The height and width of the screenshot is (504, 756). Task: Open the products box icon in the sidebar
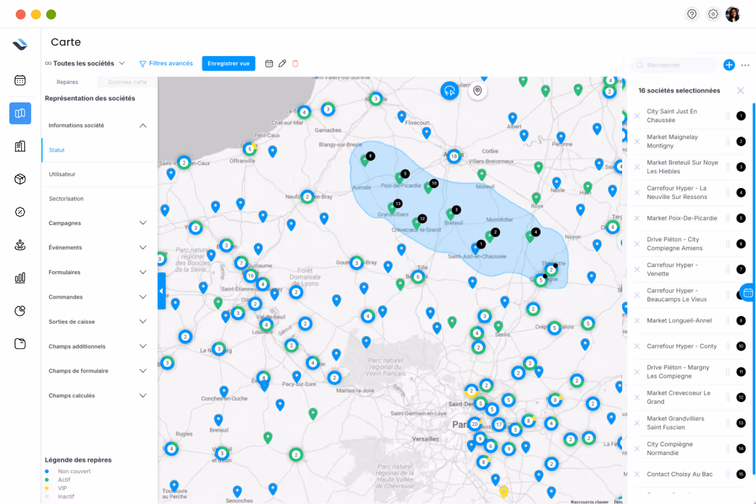pyautogui.click(x=19, y=179)
